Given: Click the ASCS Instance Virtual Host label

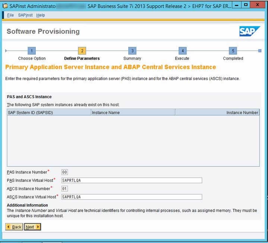Looking at the screenshot, I should [31, 197].
